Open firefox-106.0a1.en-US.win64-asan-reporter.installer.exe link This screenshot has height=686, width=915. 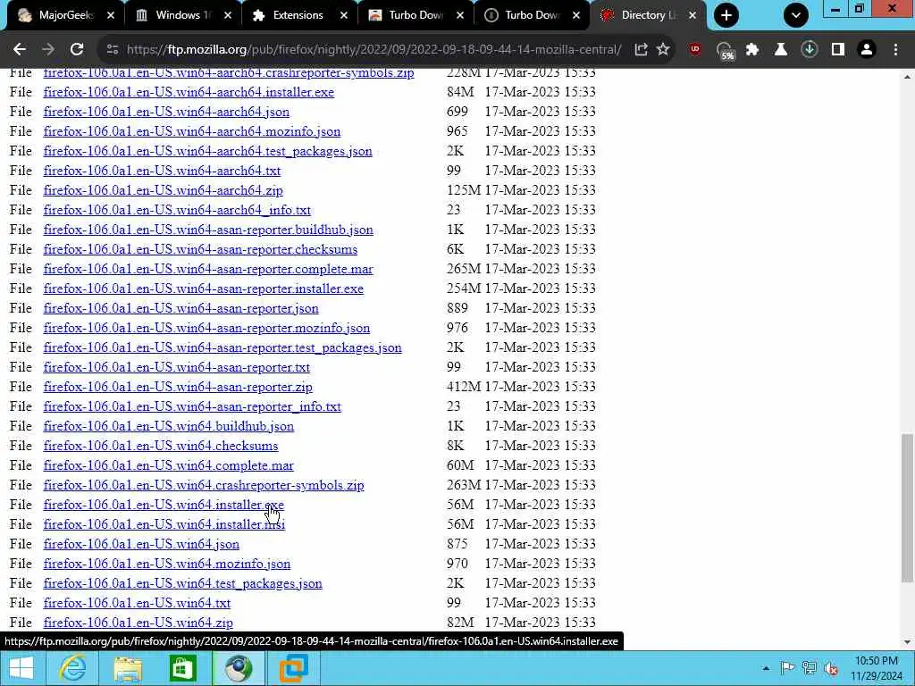(x=203, y=289)
